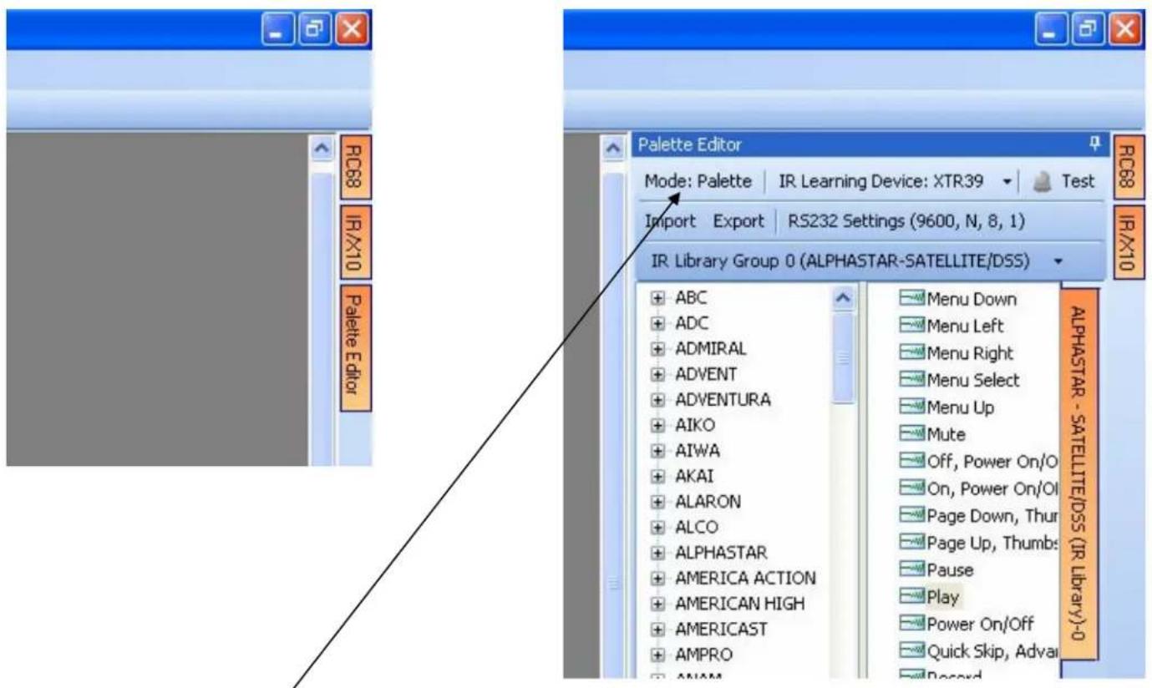Viewport: 1152px width, 688px height.
Task: Click the Power On/Off IR code icon
Action: [x=911, y=625]
